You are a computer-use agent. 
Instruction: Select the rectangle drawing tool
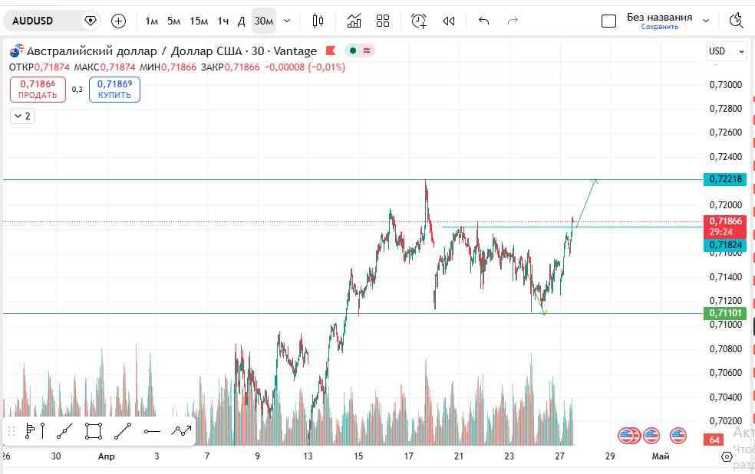94,430
